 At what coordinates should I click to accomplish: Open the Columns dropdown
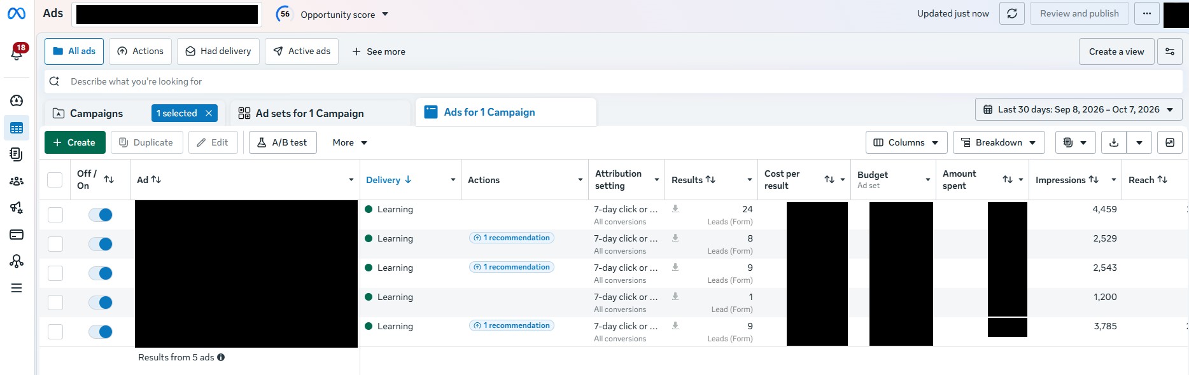pos(906,142)
